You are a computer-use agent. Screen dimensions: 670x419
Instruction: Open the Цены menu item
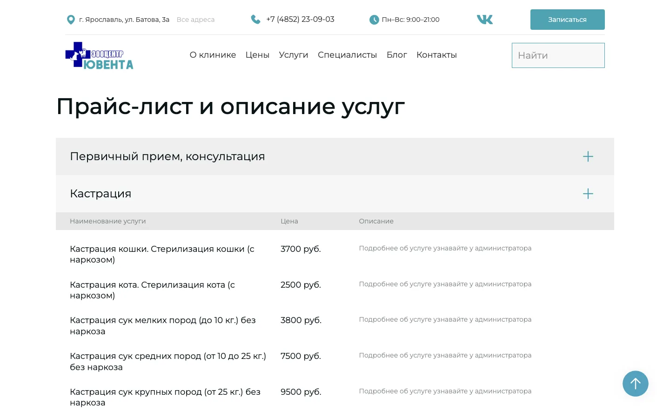pyautogui.click(x=257, y=55)
